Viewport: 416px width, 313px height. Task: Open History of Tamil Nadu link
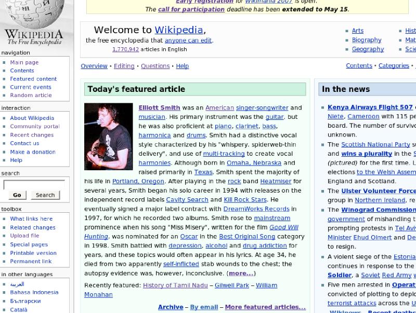click(x=175, y=285)
